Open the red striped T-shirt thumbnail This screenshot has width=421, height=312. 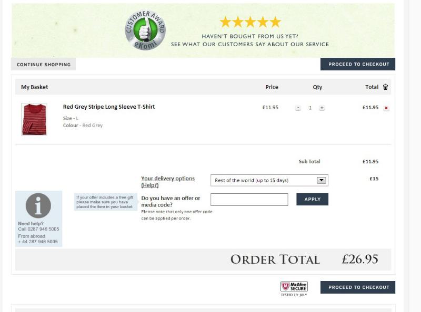click(x=34, y=119)
